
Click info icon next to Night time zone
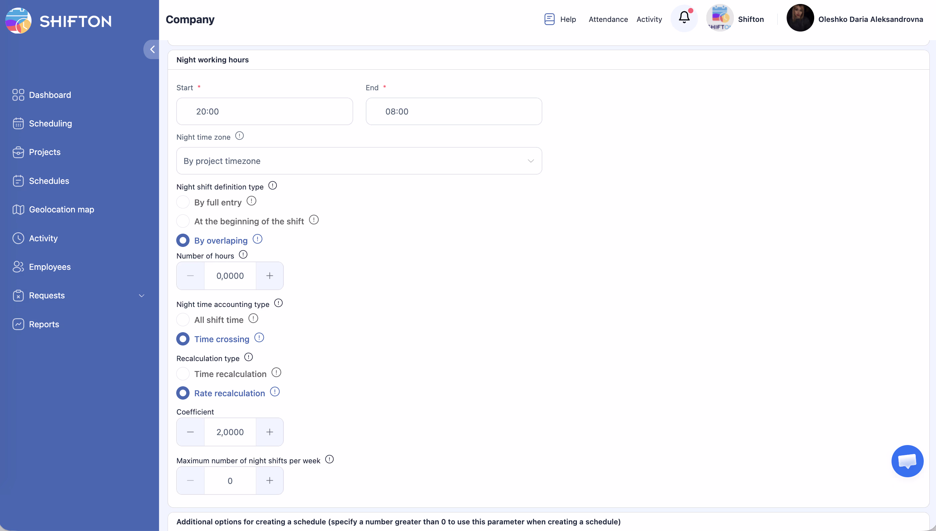pyautogui.click(x=239, y=136)
